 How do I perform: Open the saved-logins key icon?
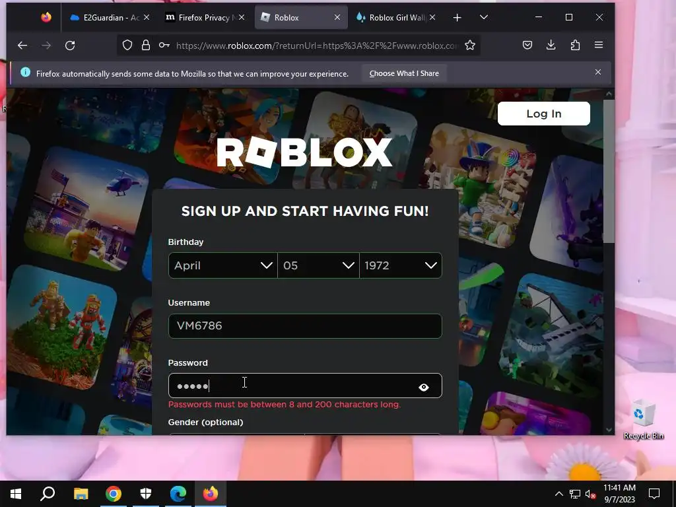pyautogui.click(x=164, y=46)
